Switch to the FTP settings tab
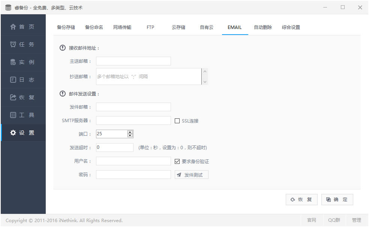369x227 pixels. click(150, 27)
